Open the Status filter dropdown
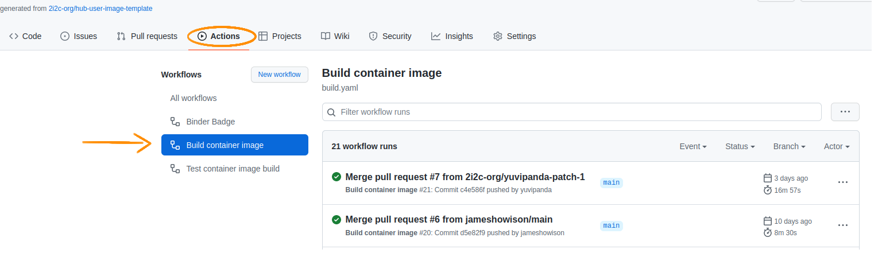882x257 pixels. pyautogui.click(x=740, y=146)
